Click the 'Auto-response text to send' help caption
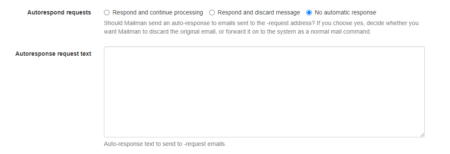The image size is (450, 154). (x=165, y=144)
